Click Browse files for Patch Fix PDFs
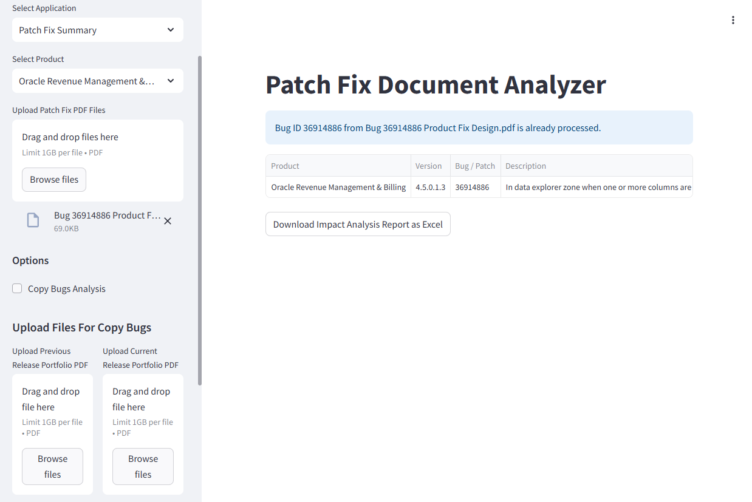Viewport: 752px width, 502px height. (54, 180)
